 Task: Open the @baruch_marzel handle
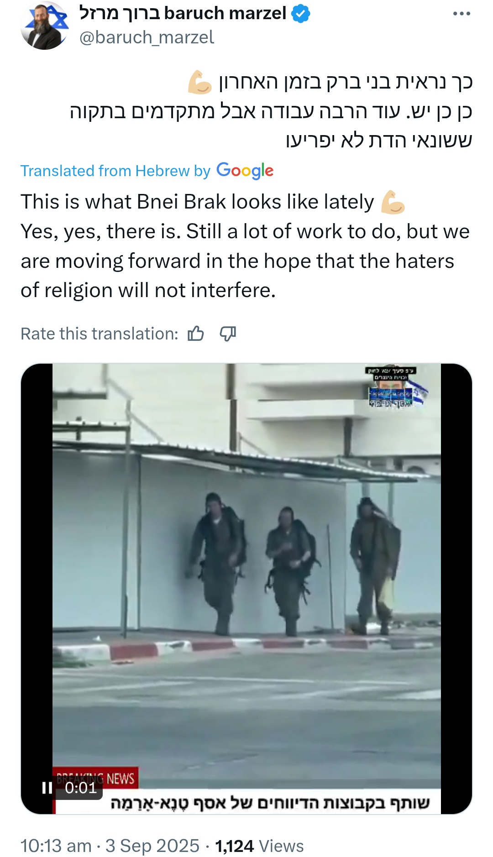(x=147, y=37)
